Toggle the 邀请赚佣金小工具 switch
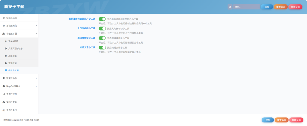Viewport: 307px width, 126px height. click(102, 38)
